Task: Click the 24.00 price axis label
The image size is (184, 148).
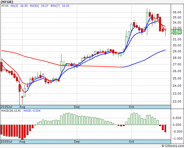Action: (x=177, y=86)
